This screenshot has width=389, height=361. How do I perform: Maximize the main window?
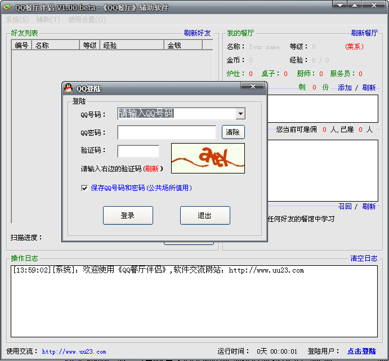click(355, 5)
